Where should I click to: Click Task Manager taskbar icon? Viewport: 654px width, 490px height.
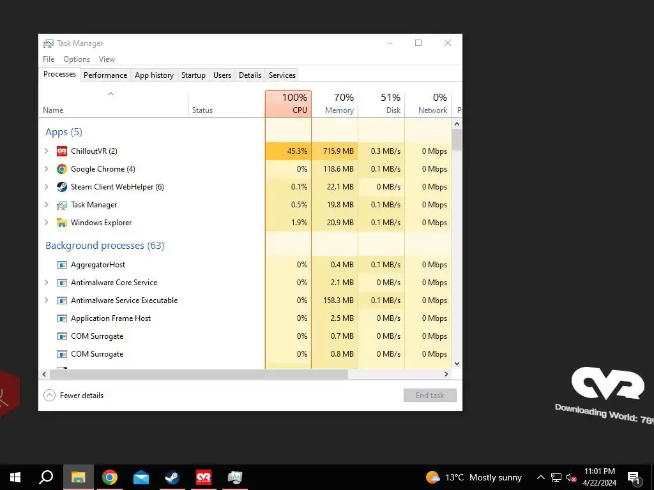click(x=235, y=477)
